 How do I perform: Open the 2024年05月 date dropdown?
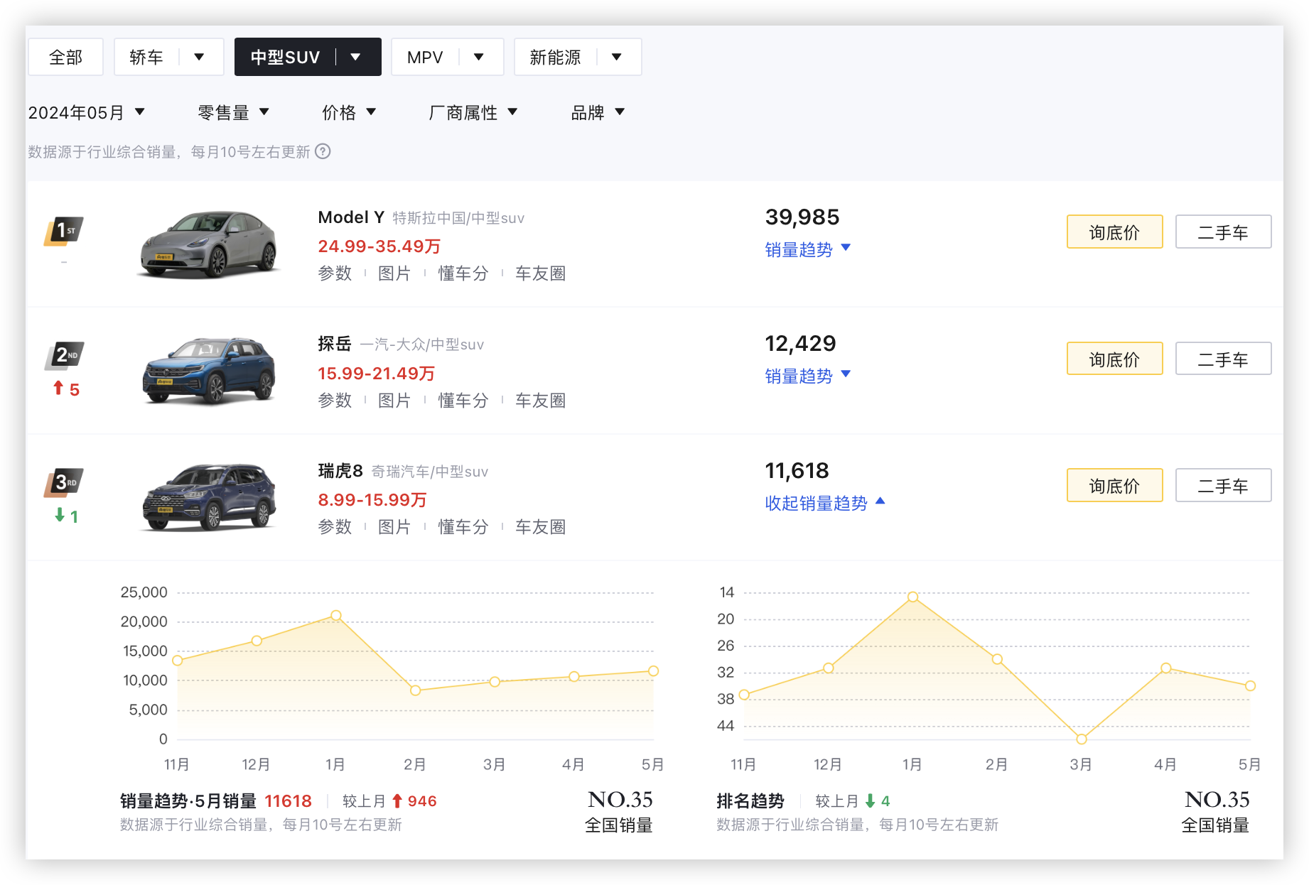(87, 112)
